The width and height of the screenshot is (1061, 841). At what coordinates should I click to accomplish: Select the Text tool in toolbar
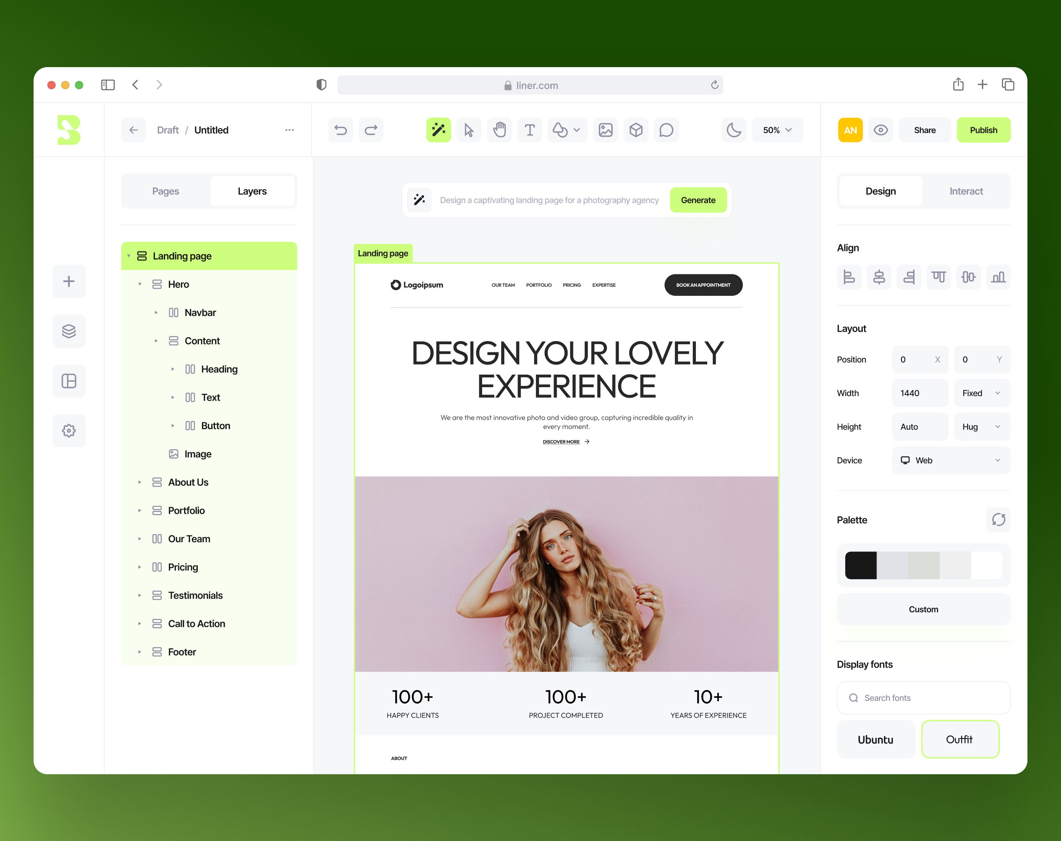pos(529,130)
